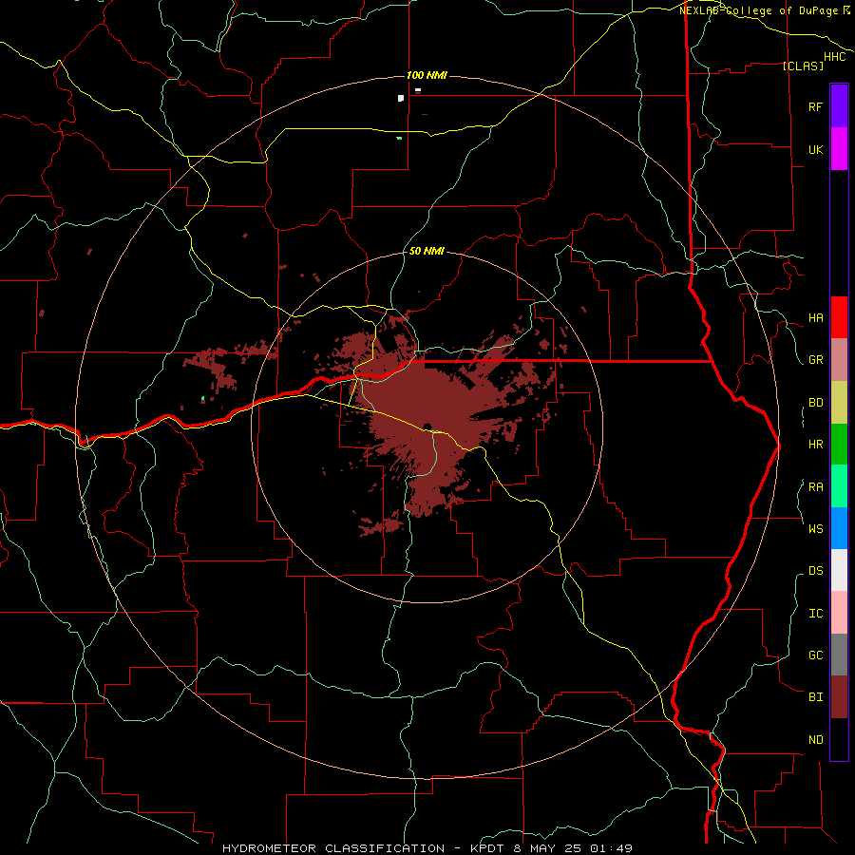855x855 pixels.
Task: Click the HA legend label
Action: pos(815,318)
